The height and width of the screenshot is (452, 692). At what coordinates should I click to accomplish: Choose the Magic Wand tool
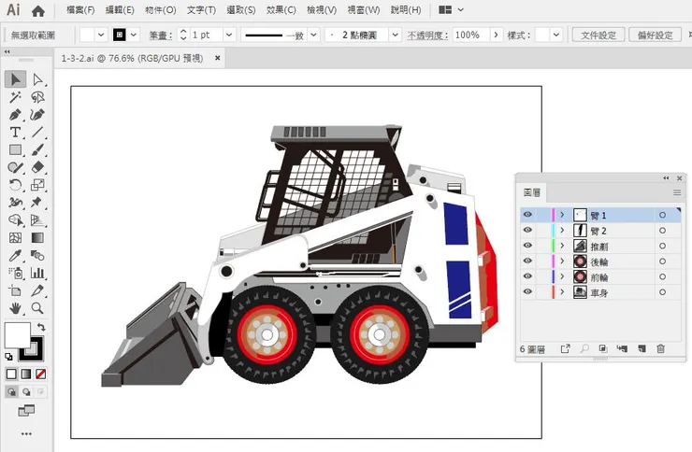click(x=15, y=97)
